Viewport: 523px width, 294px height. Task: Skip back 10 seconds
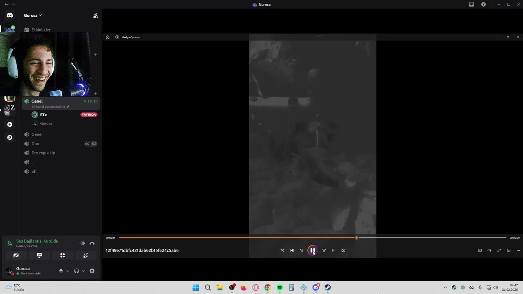[x=302, y=250]
